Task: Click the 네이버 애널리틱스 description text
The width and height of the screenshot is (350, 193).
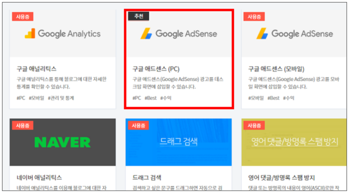Action: tap(62, 188)
